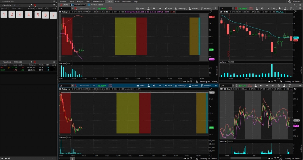Switch to the Charts sub-tab
Screen dimensions: 303x160
(64, 5)
